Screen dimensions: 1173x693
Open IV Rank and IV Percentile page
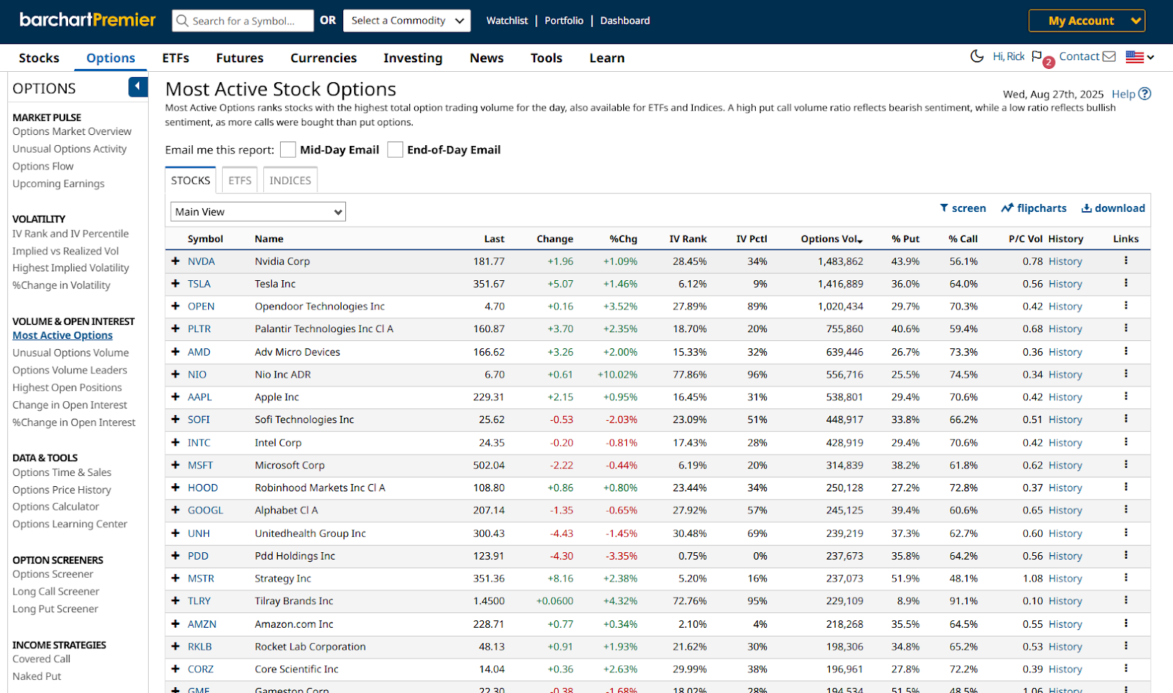click(70, 234)
